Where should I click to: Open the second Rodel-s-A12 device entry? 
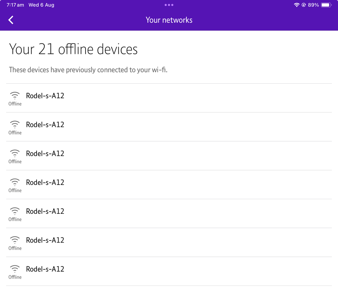45,125
